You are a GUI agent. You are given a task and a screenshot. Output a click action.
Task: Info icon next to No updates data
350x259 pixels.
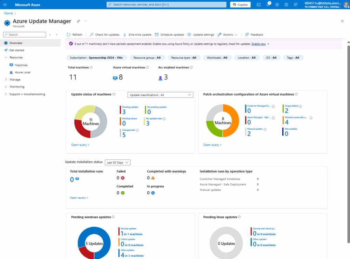(164, 119)
